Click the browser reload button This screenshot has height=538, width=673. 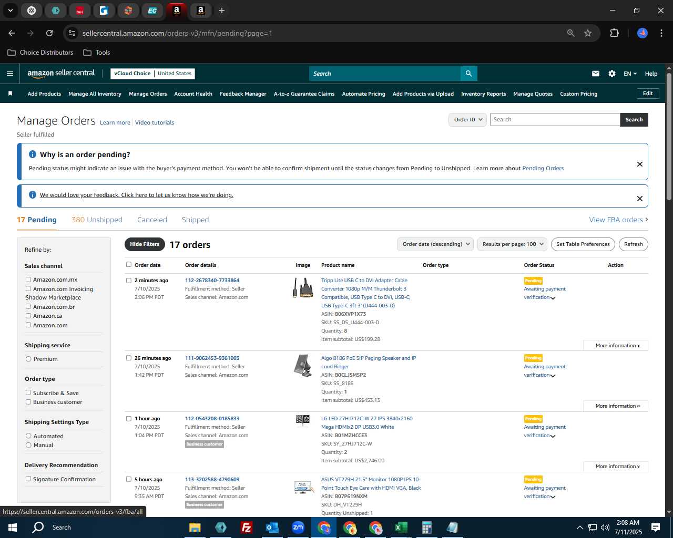coord(49,33)
